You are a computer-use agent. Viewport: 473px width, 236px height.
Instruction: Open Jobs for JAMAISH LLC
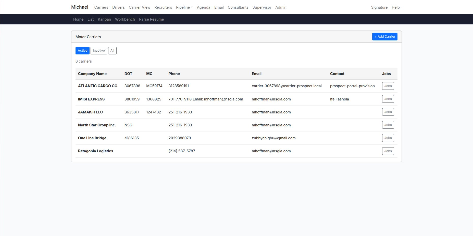click(x=388, y=112)
